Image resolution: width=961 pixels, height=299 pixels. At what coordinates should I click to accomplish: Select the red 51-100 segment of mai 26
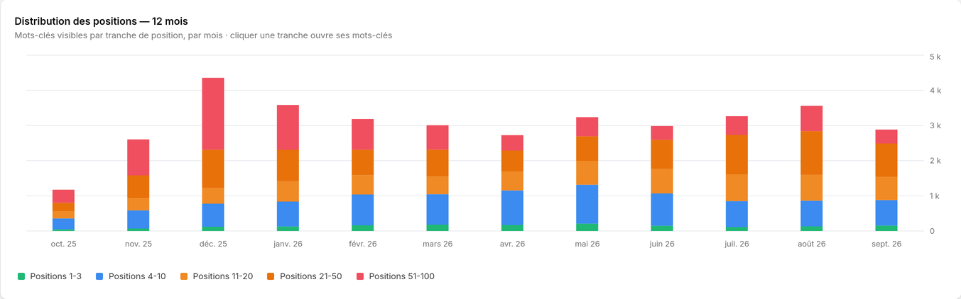[x=587, y=127]
